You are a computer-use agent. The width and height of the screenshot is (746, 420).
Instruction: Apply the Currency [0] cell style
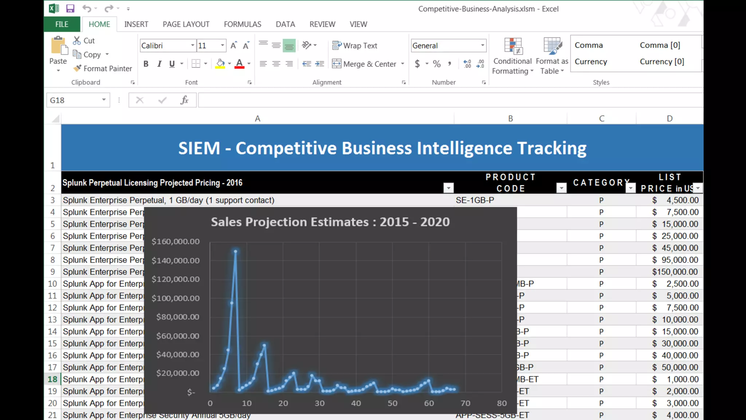[x=662, y=62]
